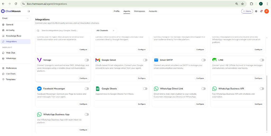Open the browser zoom magnifier icon
The width and height of the screenshot is (271, 136).
[x=237, y=4]
